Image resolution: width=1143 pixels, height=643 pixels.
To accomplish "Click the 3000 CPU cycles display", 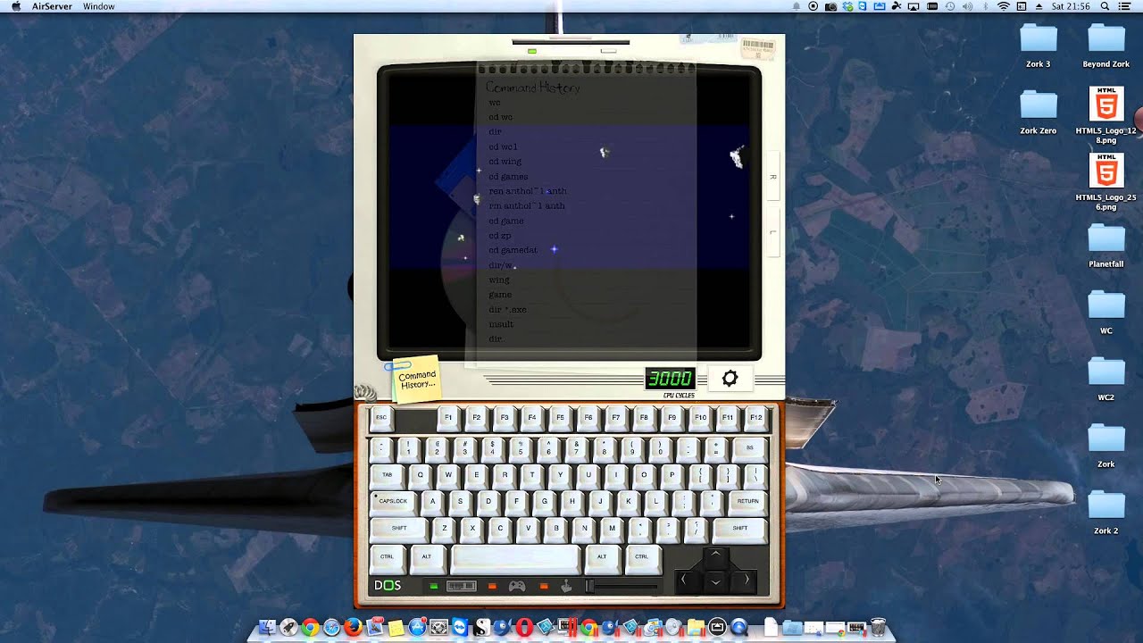I will (670, 379).
